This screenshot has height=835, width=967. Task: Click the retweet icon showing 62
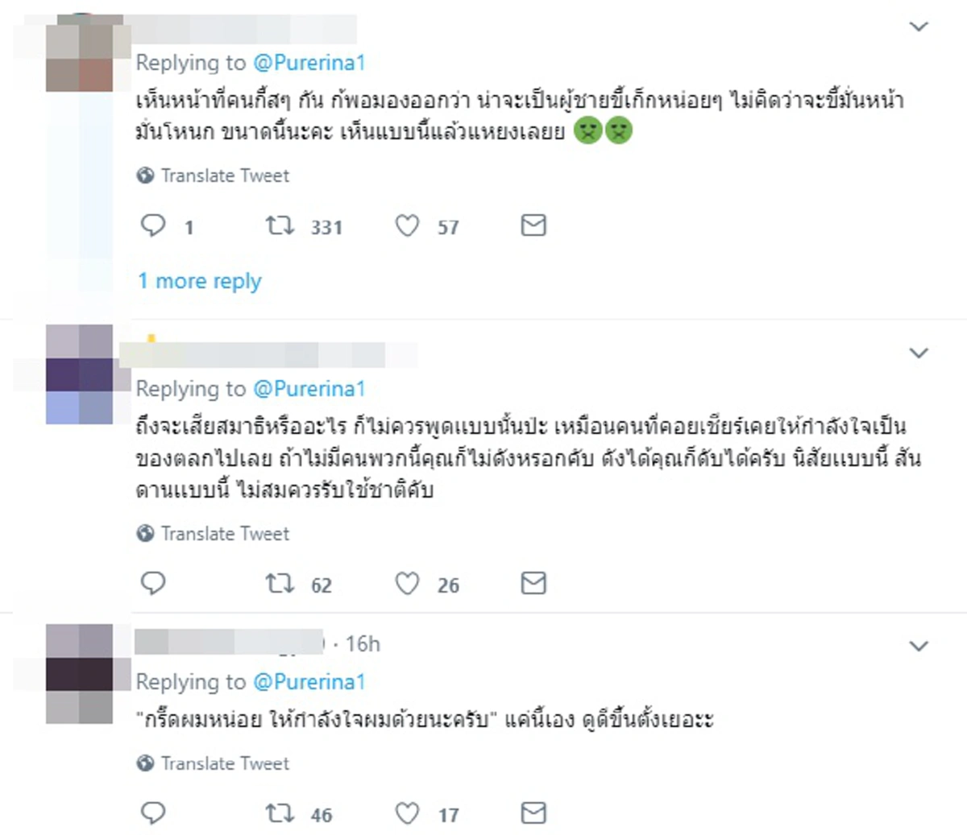(280, 584)
